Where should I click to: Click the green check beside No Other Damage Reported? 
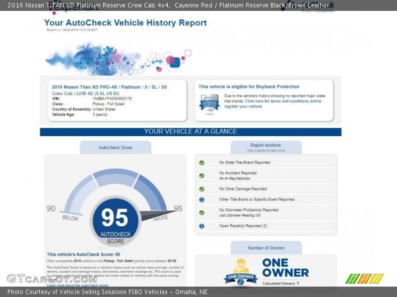point(202,189)
